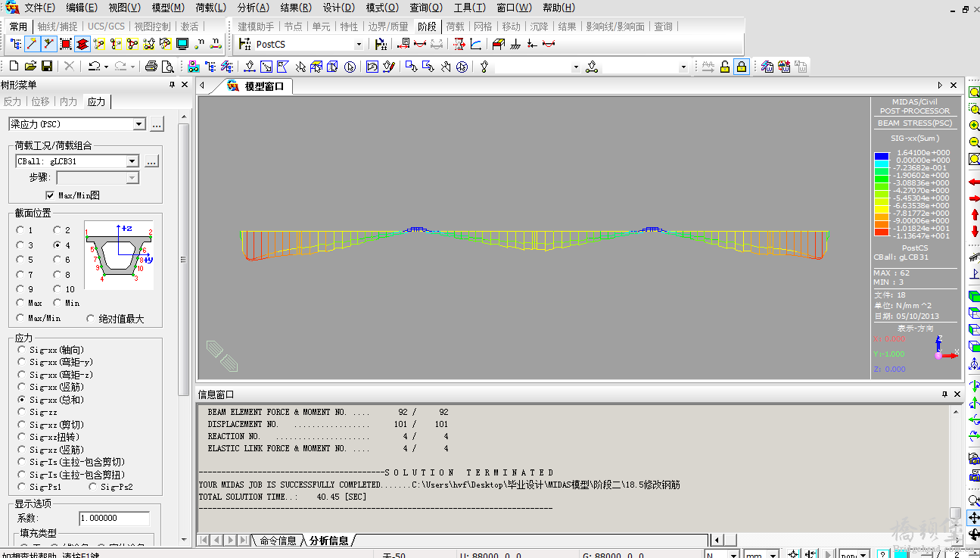Click the Print icon

[151, 67]
